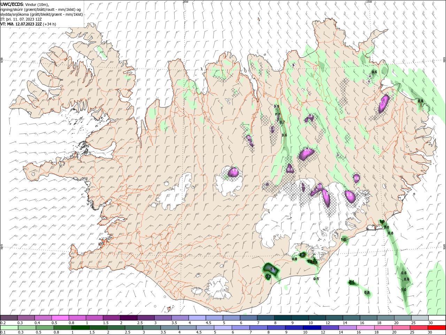Image resolution: width=446 pixels, height=335 pixels.
Task: Click the 0.5 value off the south coast
Action: [x=316, y=279]
